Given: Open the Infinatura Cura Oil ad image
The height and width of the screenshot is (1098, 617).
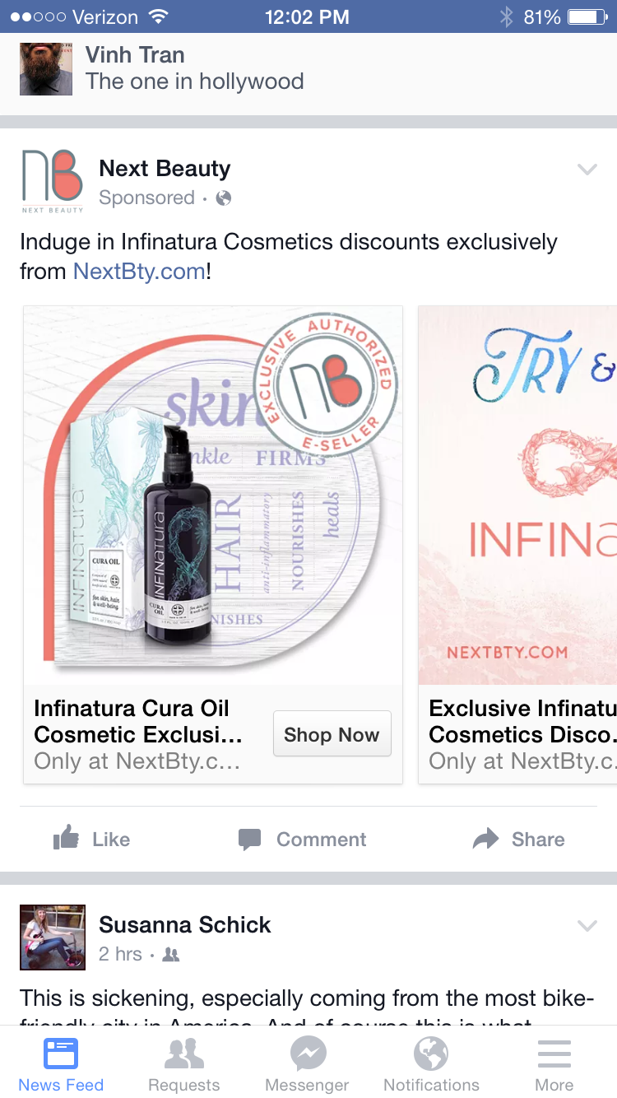Looking at the screenshot, I should [213, 495].
